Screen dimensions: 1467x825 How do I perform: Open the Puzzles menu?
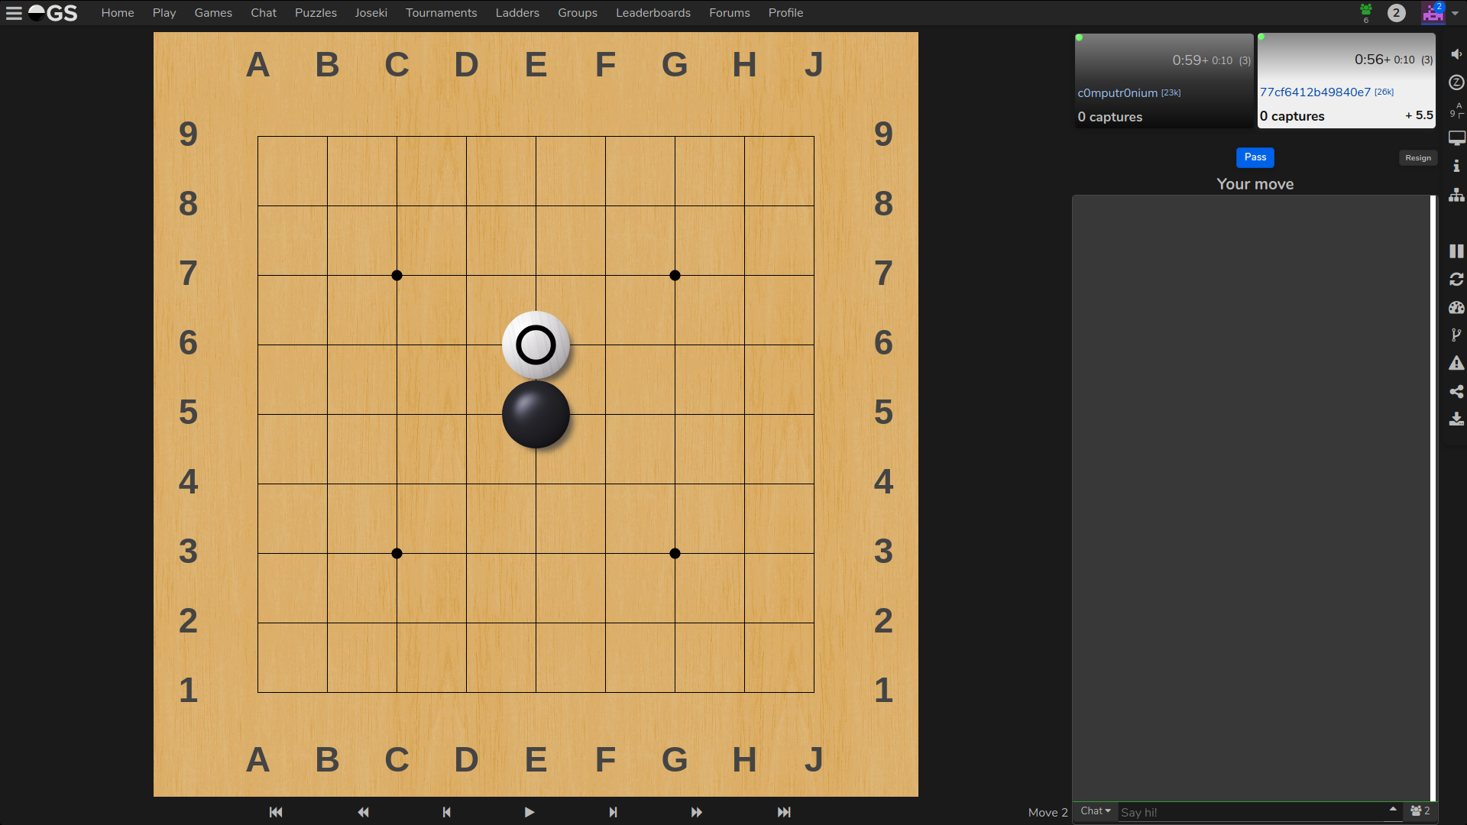[x=316, y=13]
